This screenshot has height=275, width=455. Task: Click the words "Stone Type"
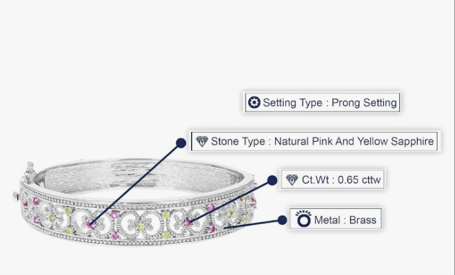click(x=238, y=142)
